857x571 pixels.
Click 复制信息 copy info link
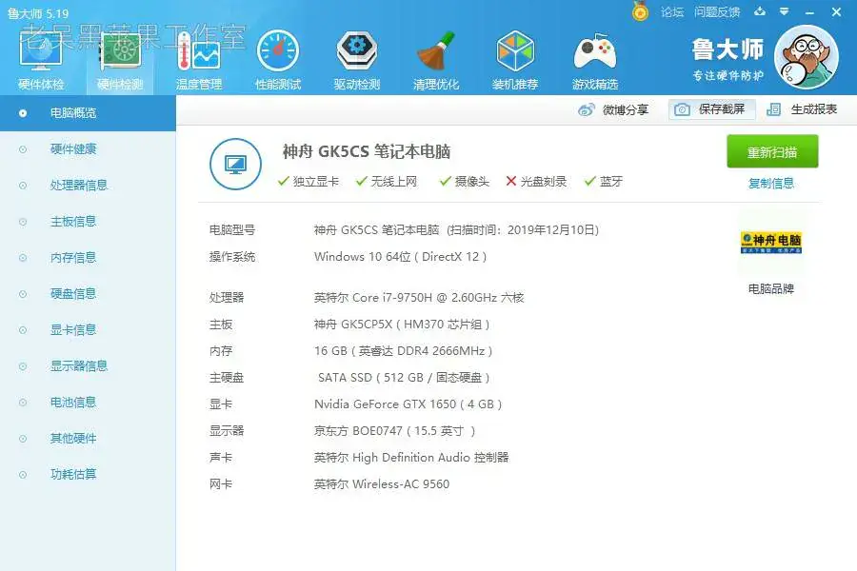[771, 183]
